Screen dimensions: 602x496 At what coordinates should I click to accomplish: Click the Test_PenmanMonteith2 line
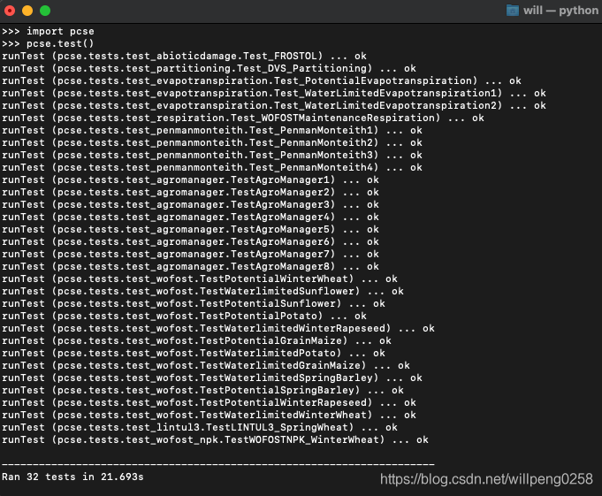(x=212, y=142)
